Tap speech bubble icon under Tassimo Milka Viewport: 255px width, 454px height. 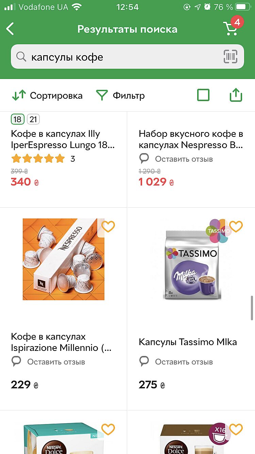pos(144,361)
